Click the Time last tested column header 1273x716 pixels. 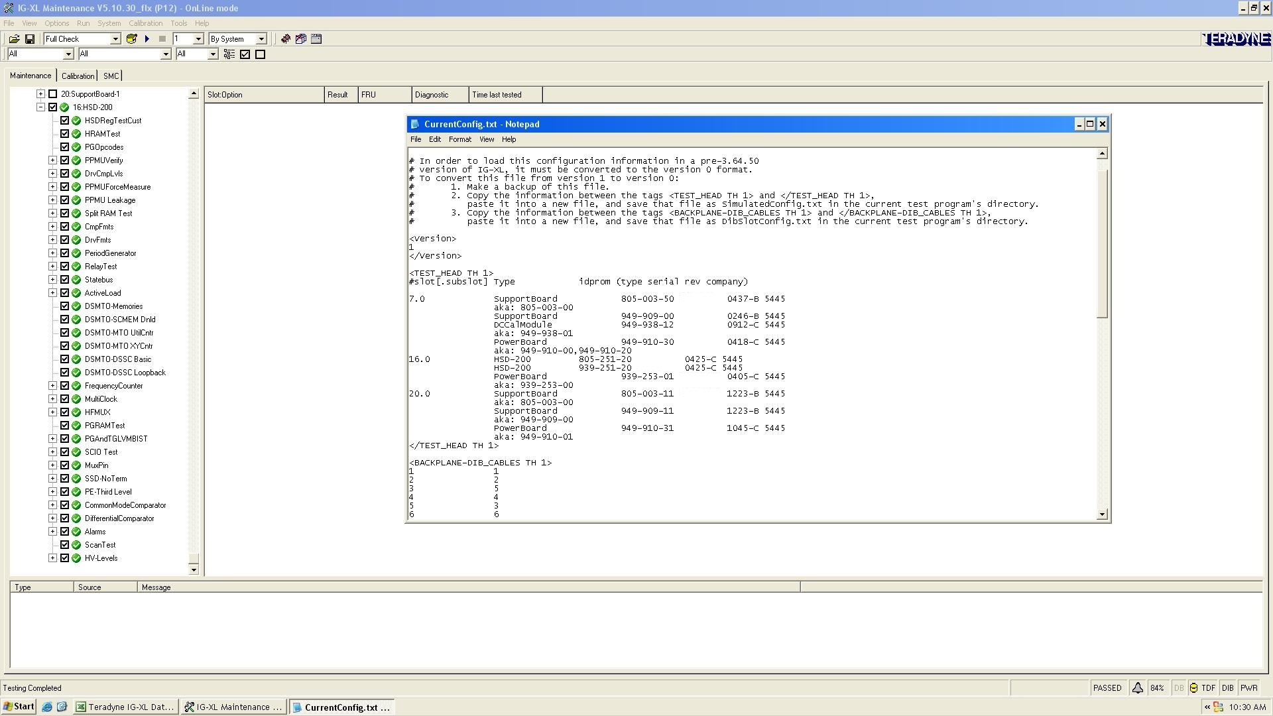click(505, 95)
